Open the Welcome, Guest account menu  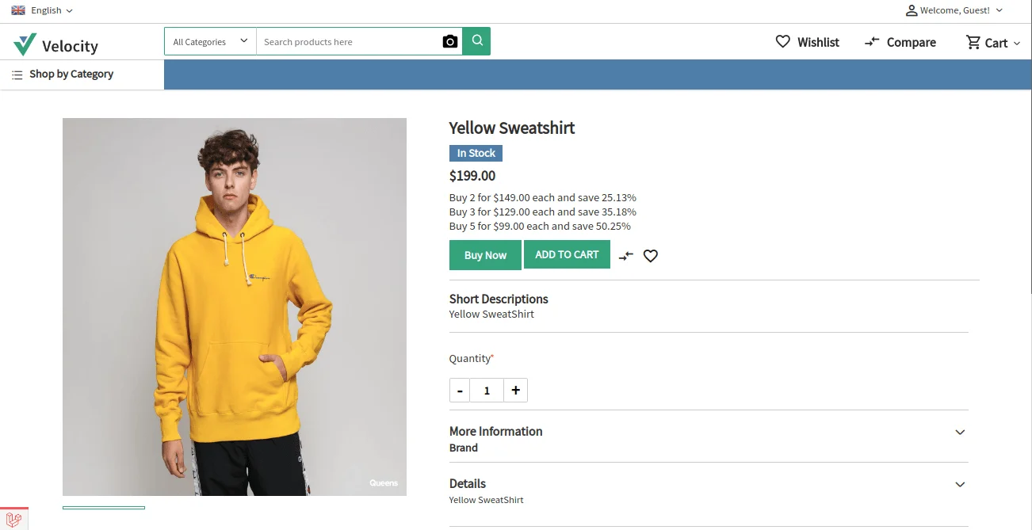click(x=954, y=10)
